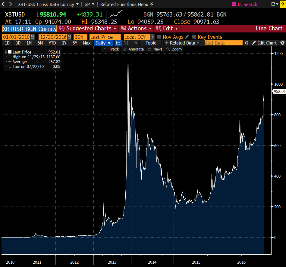Switch the chart to the 1Y range
This screenshot has width=286, height=267.
(64, 43)
